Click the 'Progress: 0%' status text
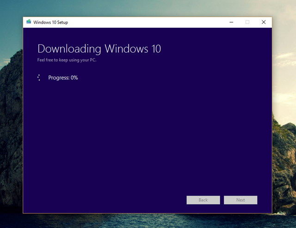296x228 pixels. (63, 78)
